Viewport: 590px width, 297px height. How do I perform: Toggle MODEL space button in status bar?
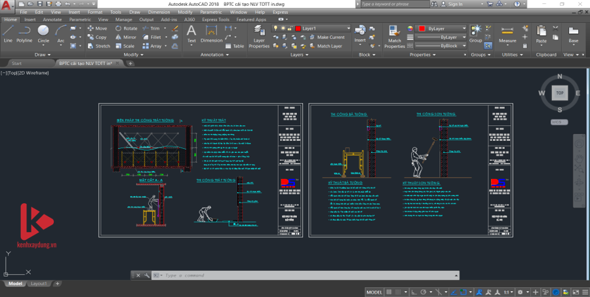374,292
